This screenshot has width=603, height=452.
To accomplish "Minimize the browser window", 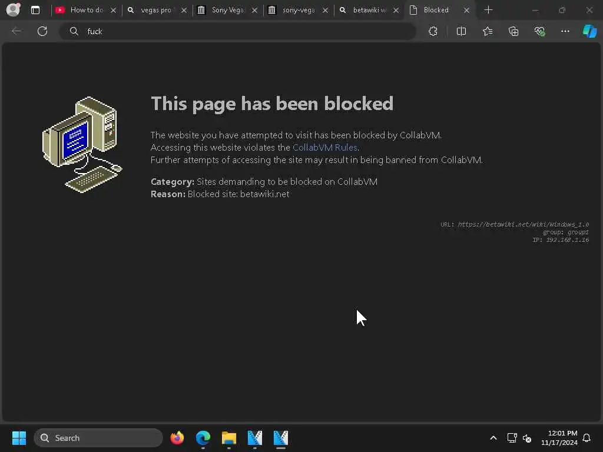I will tap(535, 11).
